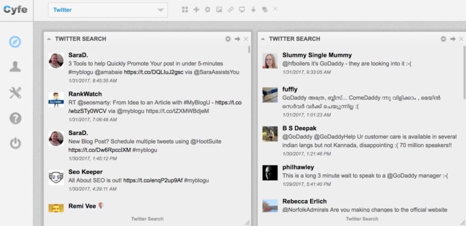This screenshot has height=226, width=466.
Task: Click the B S Deepak username
Action: tap(299, 128)
